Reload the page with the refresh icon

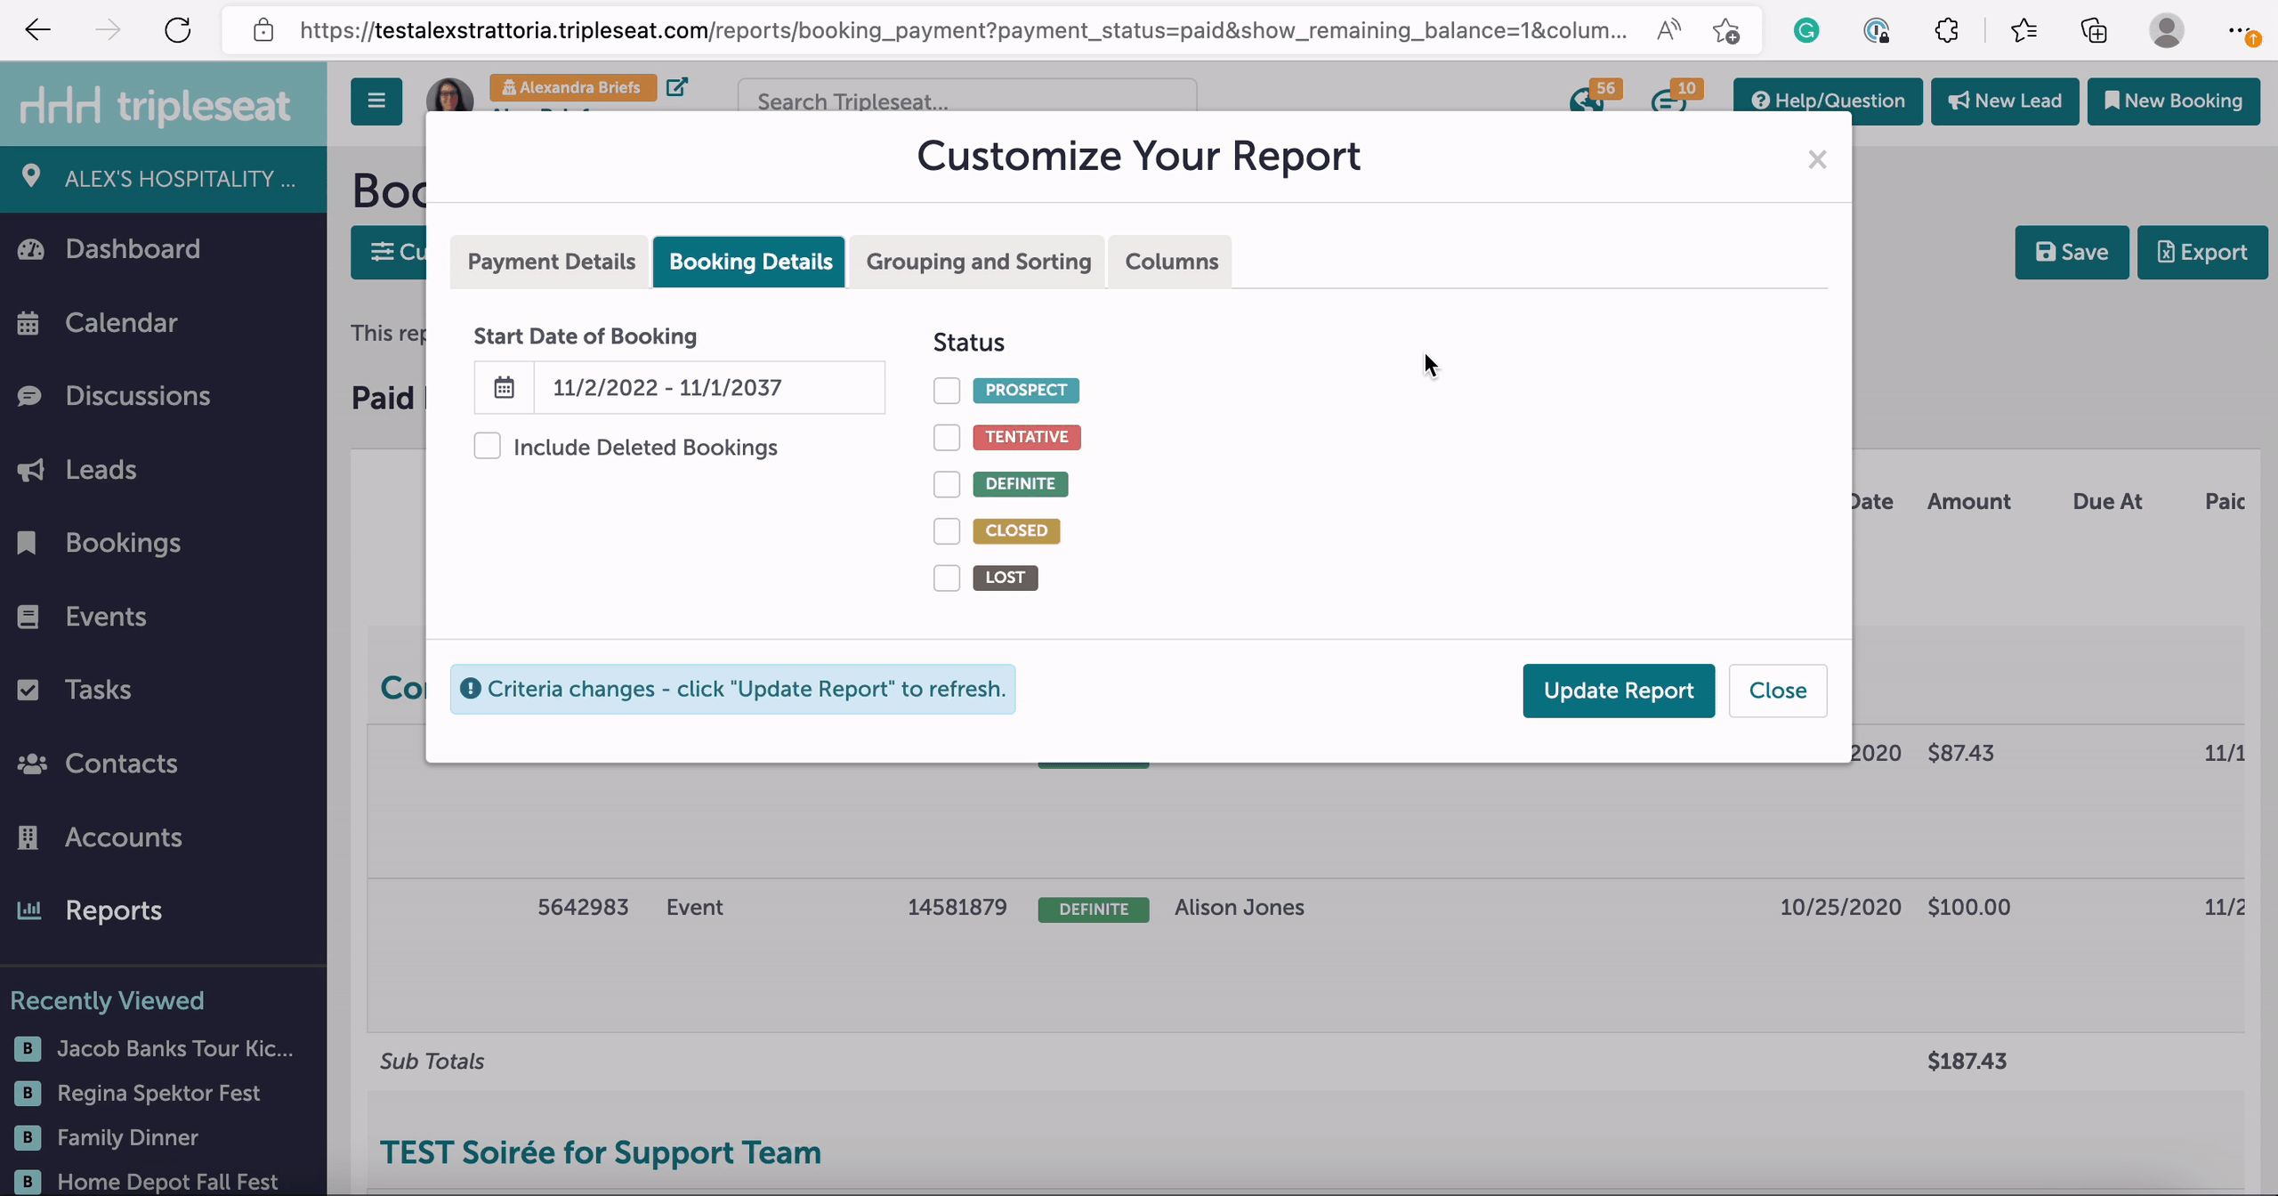point(178,30)
